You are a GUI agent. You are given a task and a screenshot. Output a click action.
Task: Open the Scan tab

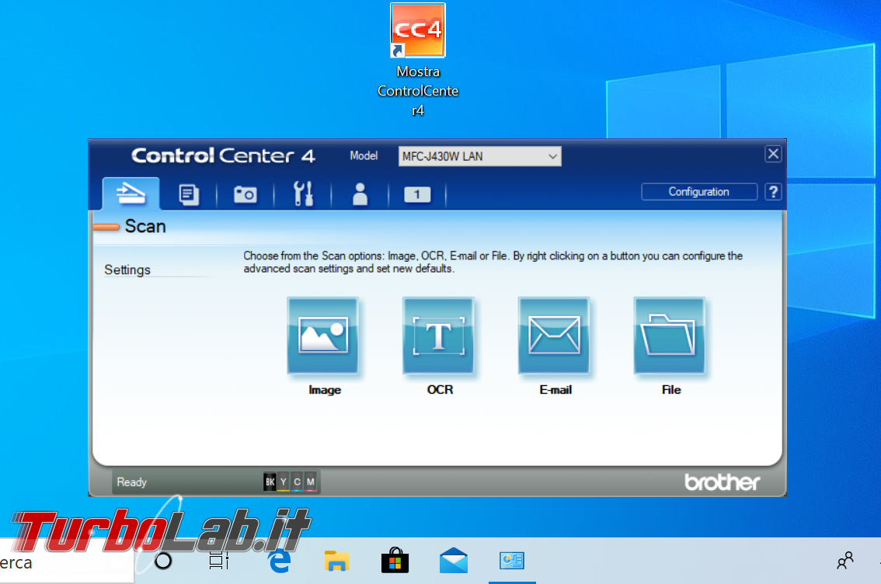(131, 193)
